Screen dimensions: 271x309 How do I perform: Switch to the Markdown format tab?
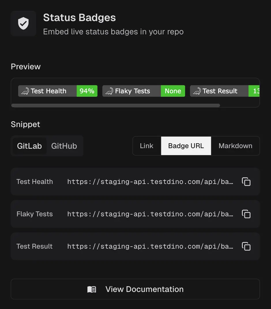235,146
